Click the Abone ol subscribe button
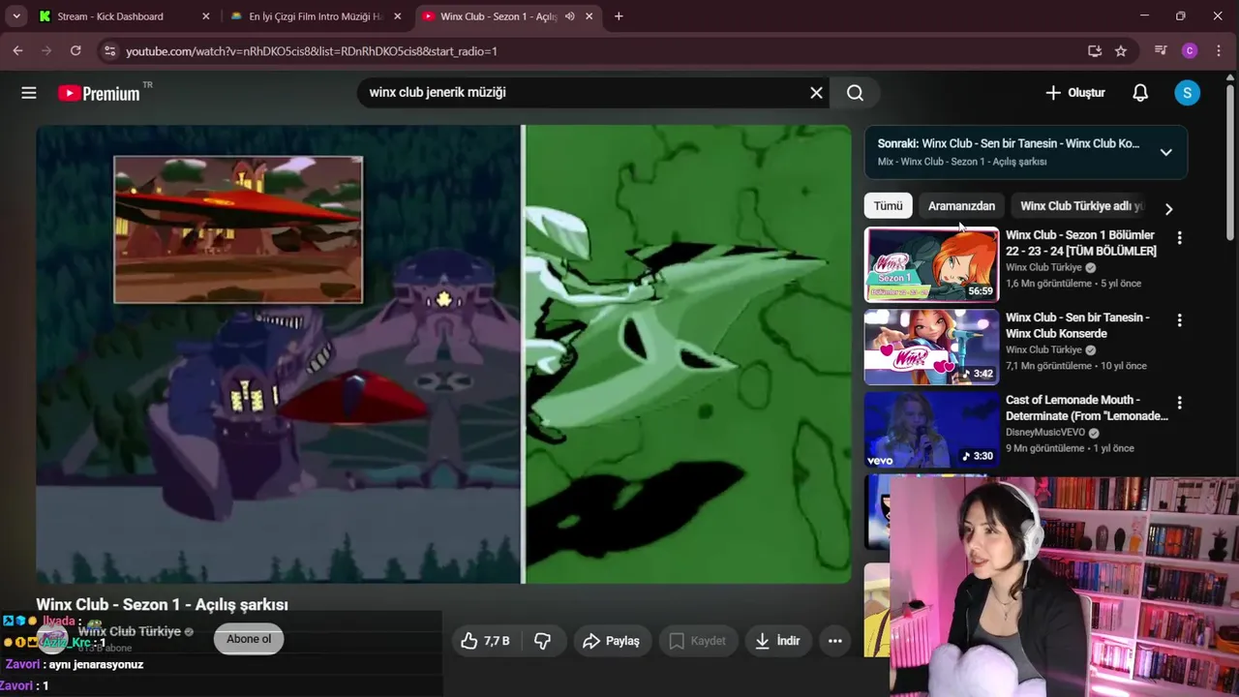1239x697 pixels. coord(249,639)
